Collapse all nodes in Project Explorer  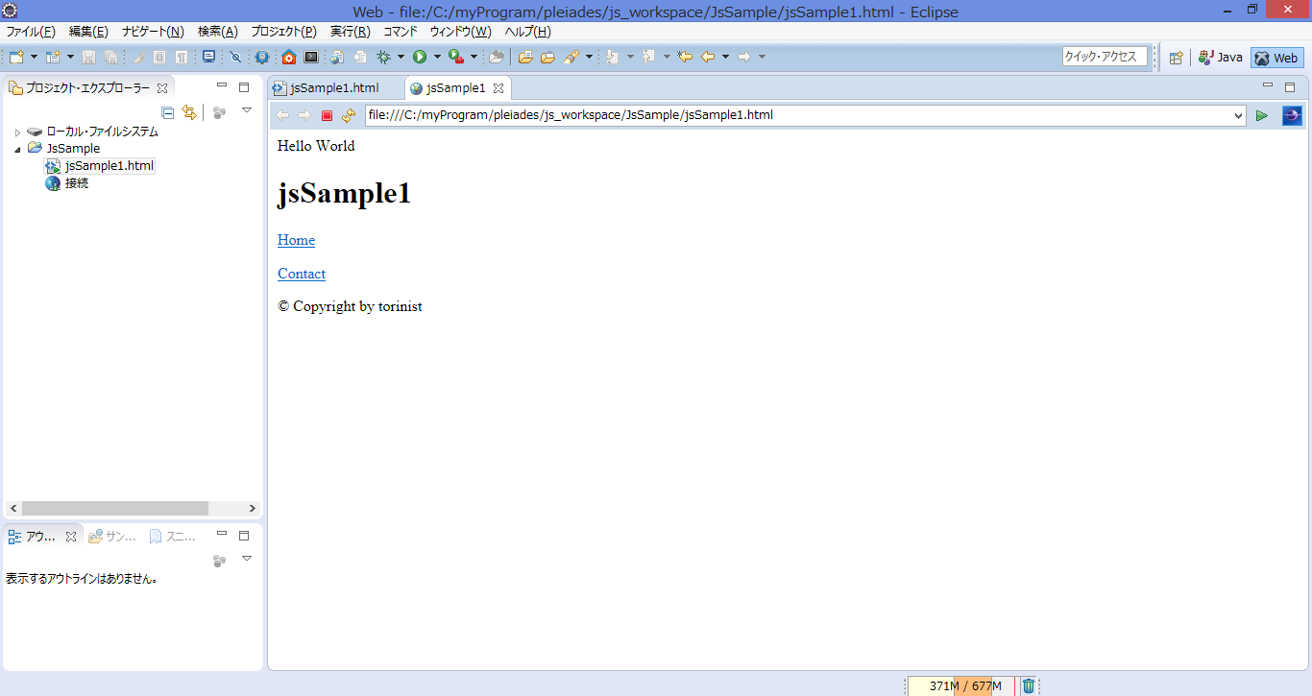[168, 112]
